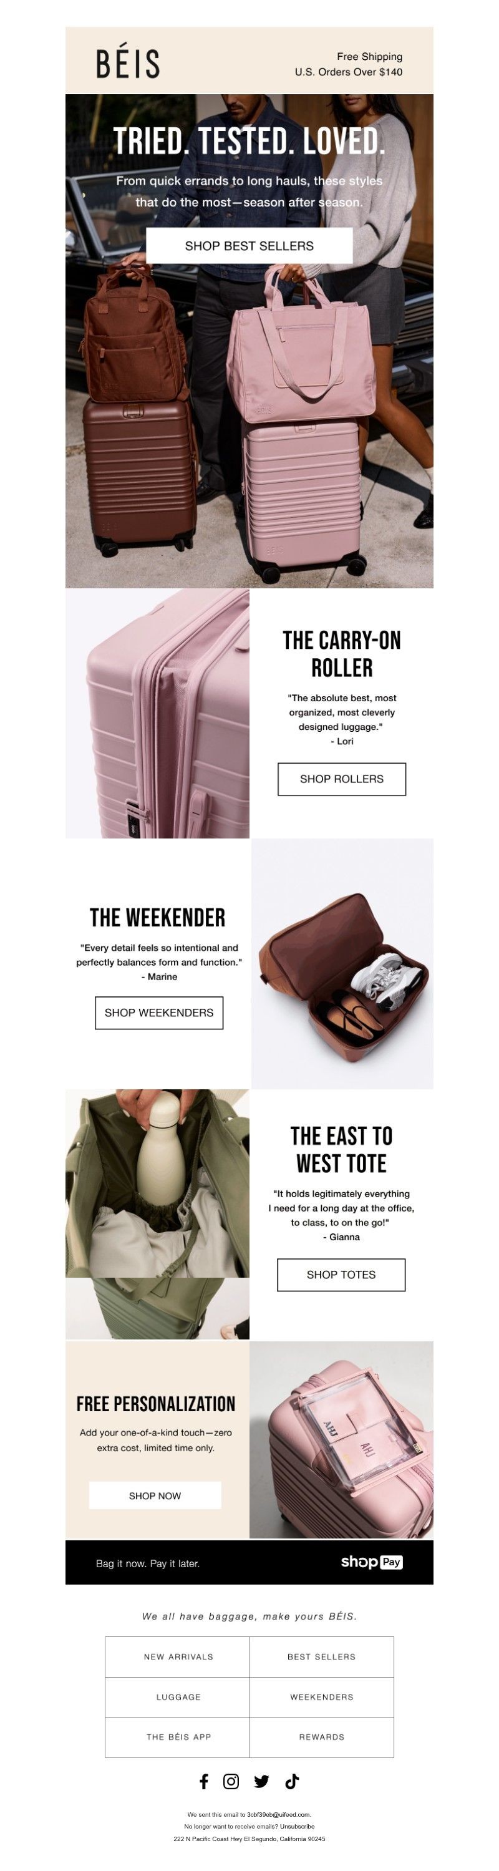Open the Best Sellers footer link

tap(322, 1657)
